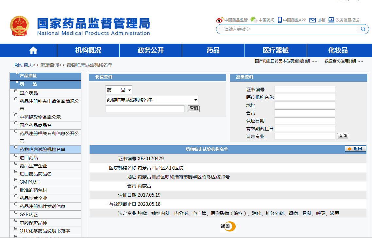372x238 pixels.
Task: Click the National emblem logo
Action: pyautogui.click(x=19, y=26)
